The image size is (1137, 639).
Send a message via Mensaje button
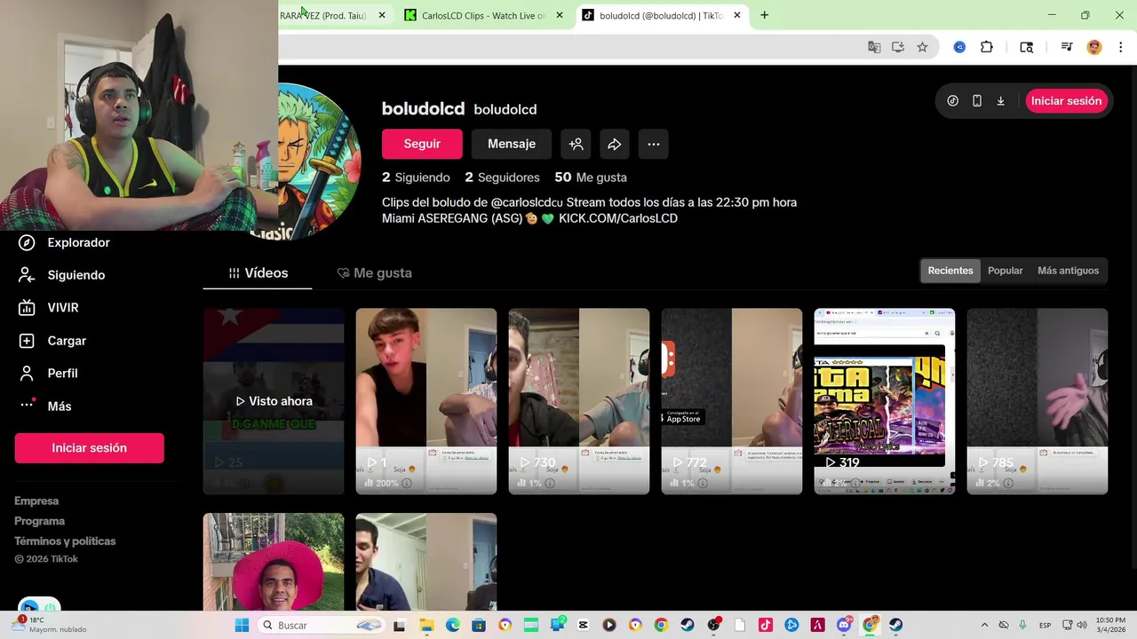pyautogui.click(x=511, y=144)
